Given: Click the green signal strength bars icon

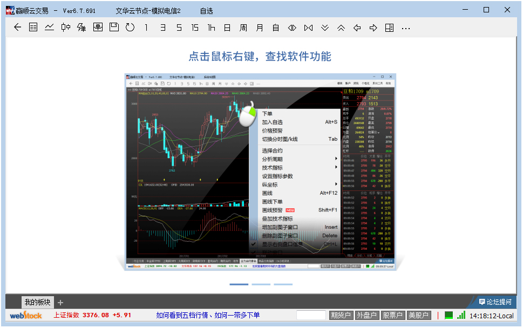Looking at the screenshot, I should point(461,315).
